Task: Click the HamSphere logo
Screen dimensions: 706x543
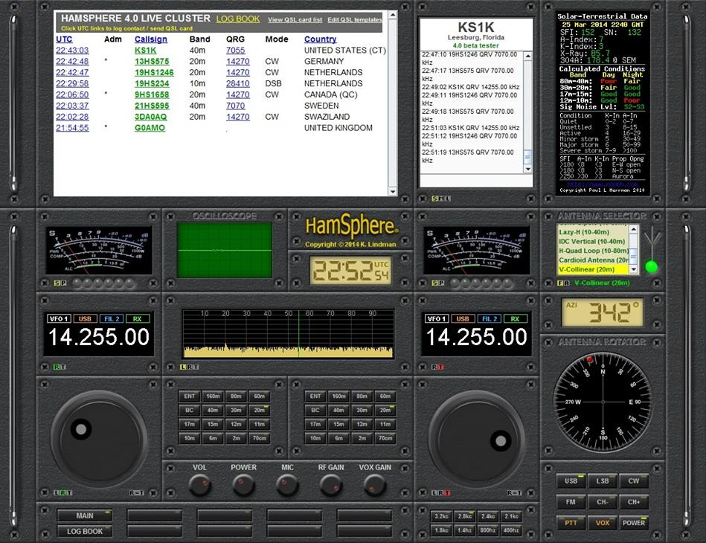Action: click(x=351, y=227)
